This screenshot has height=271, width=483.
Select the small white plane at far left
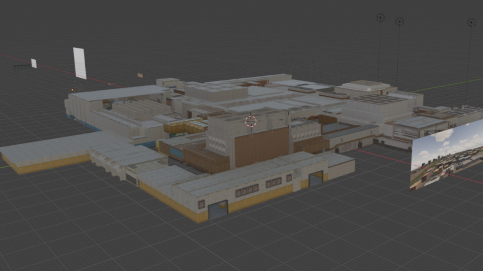[x=34, y=63]
